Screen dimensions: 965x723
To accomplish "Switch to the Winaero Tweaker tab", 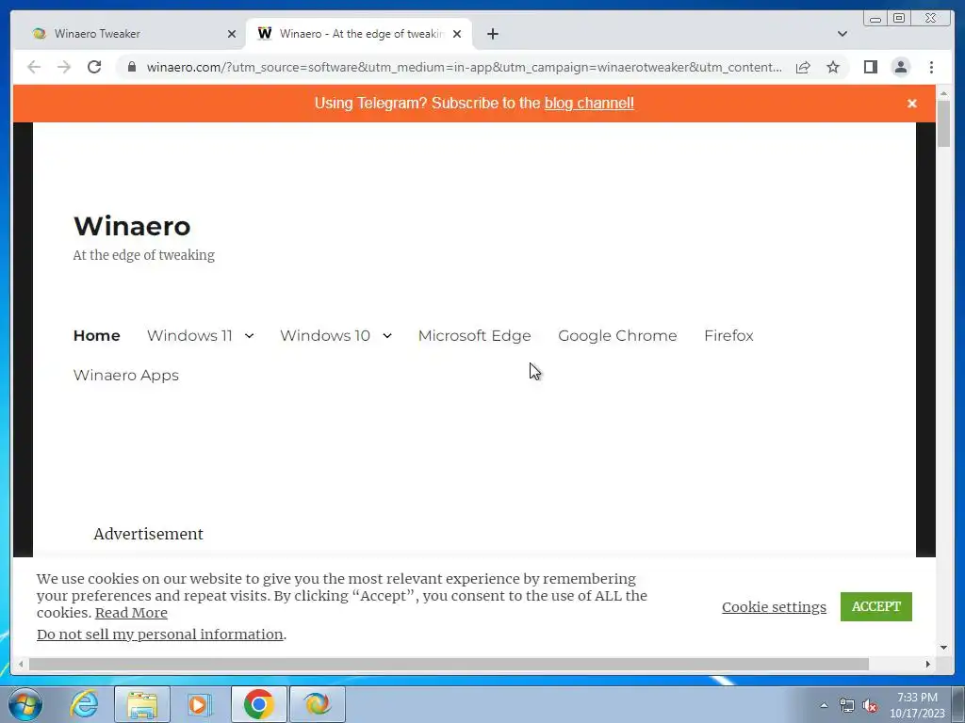I will (128, 34).
